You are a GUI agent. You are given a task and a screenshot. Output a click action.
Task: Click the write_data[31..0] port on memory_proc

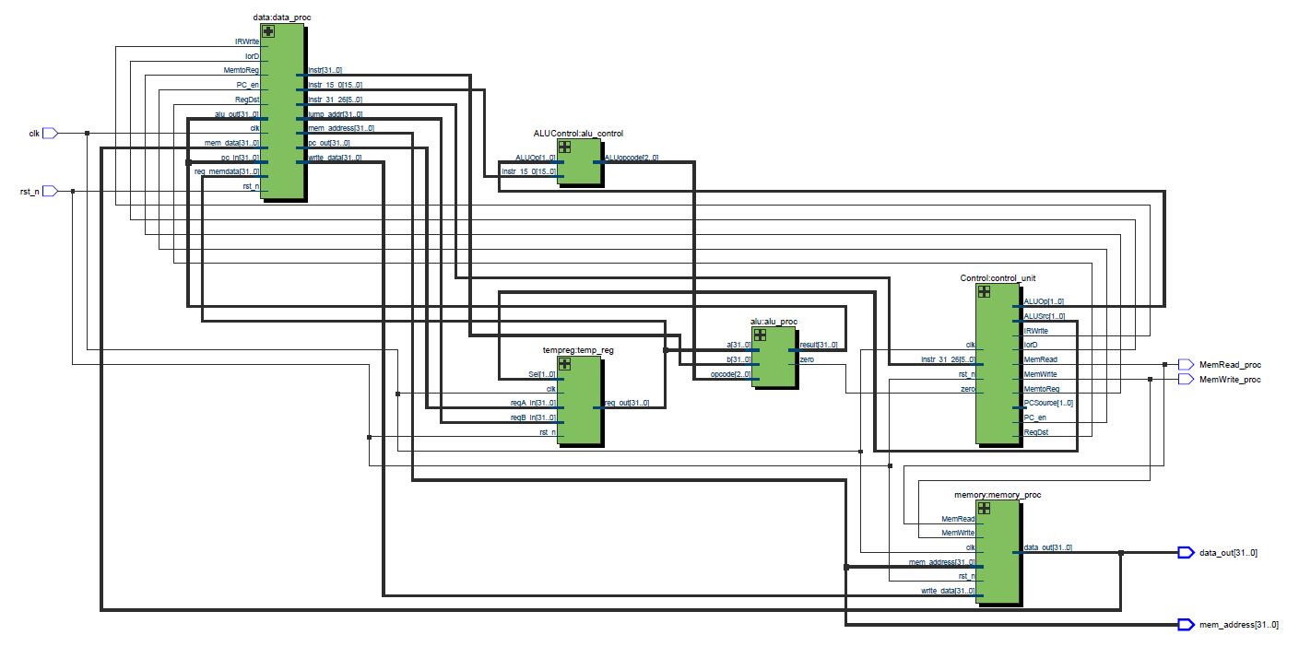pos(948,592)
